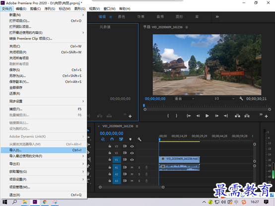
Task: Click the Lift button in Program monitor
Action: pos(237,116)
